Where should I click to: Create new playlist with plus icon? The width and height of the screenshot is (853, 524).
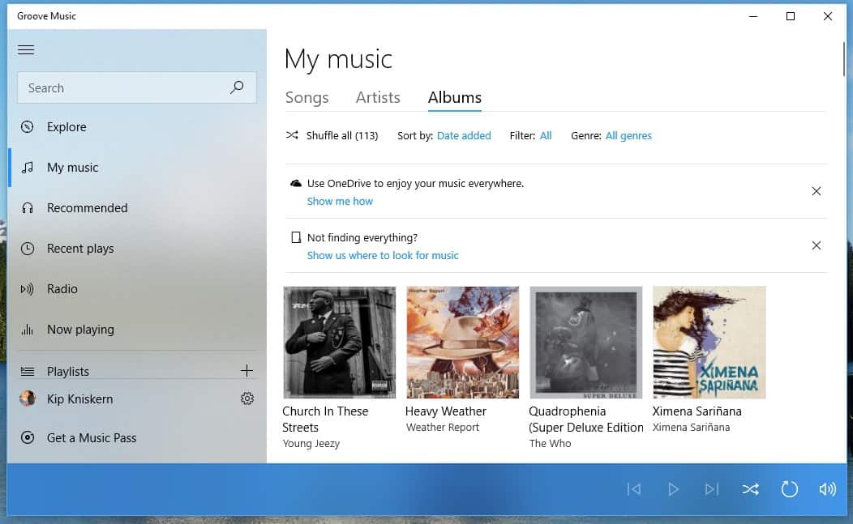tap(246, 371)
